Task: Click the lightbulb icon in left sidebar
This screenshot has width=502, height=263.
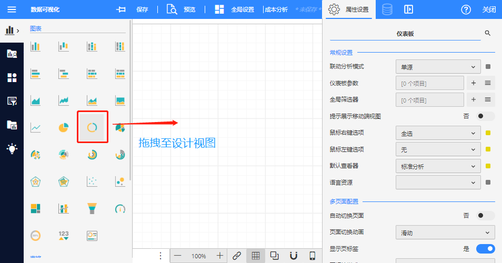Action: coord(12,149)
